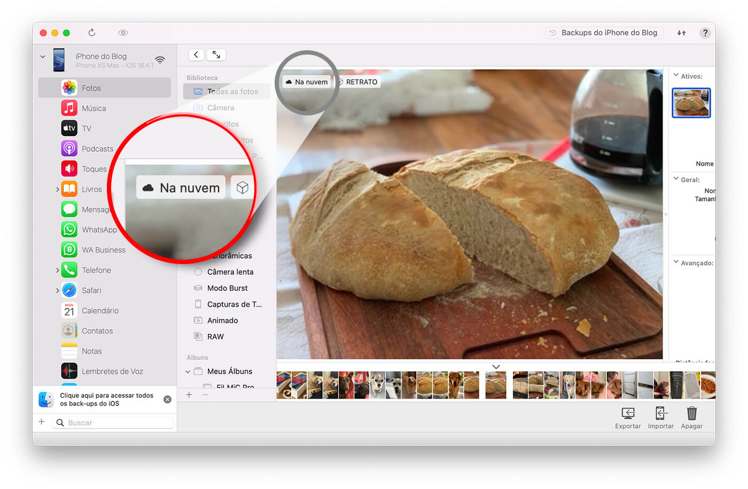Dismiss the iOS backups notice

click(167, 399)
